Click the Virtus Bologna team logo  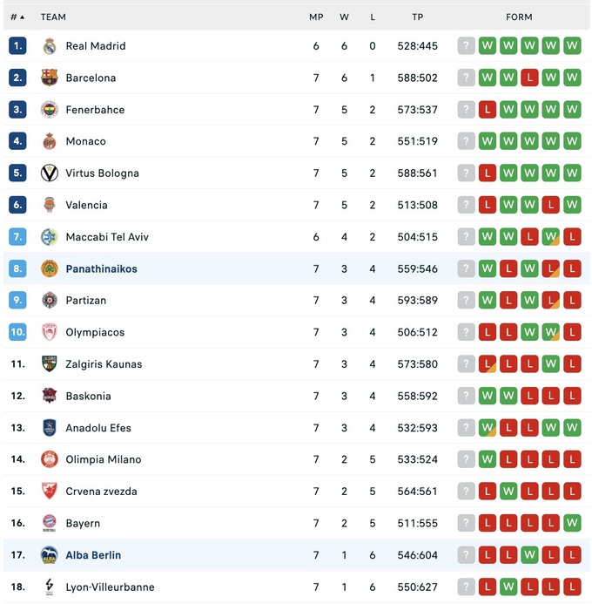(50, 173)
